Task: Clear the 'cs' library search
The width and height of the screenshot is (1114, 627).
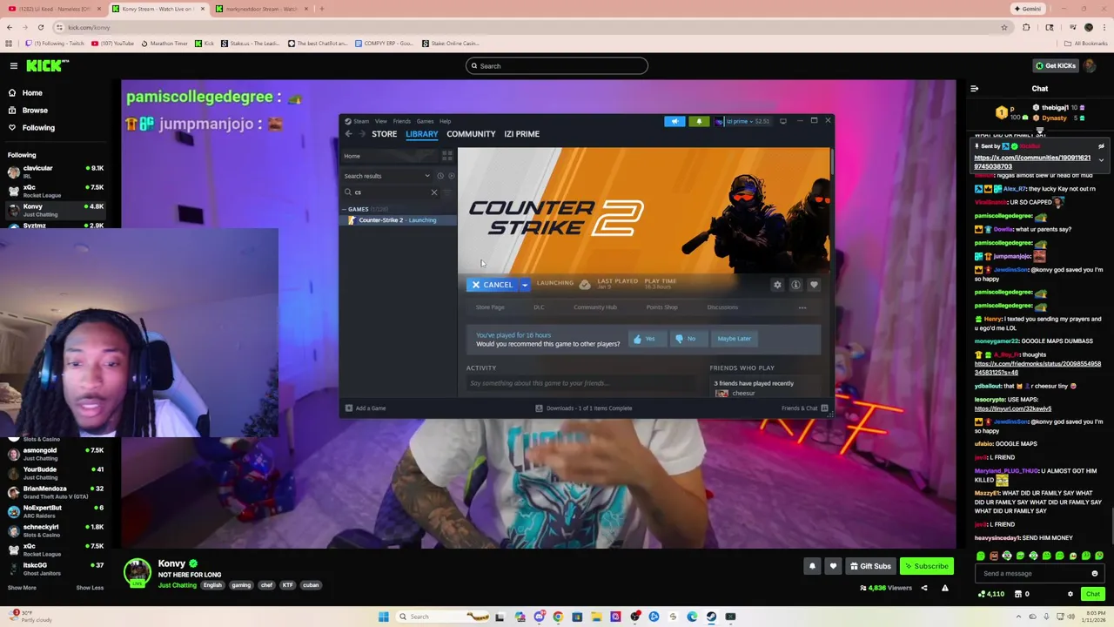Action: click(434, 192)
